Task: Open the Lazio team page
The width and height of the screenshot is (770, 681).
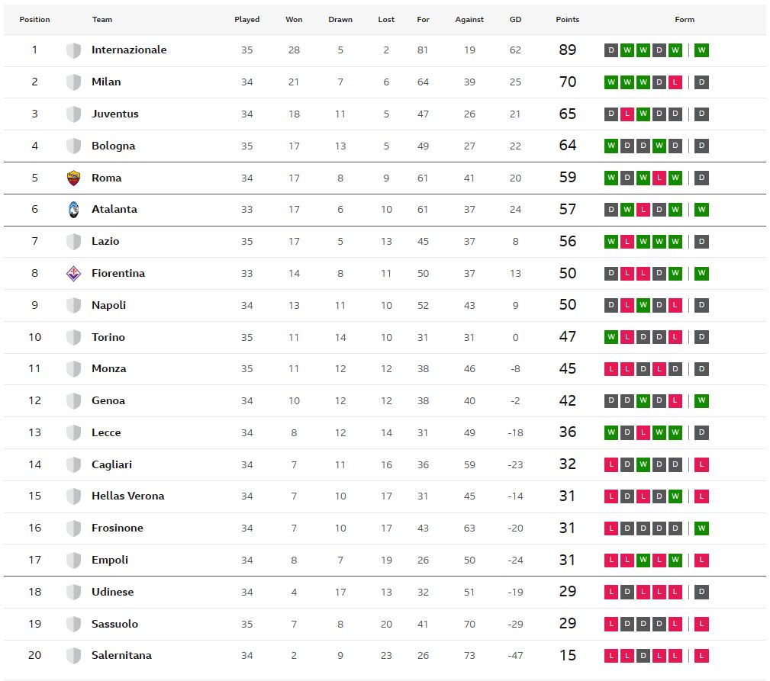Action: pyautogui.click(x=105, y=241)
